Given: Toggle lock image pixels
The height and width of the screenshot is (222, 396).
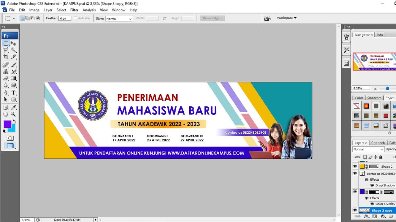Looking at the screenshot, I should tap(370, 157).
